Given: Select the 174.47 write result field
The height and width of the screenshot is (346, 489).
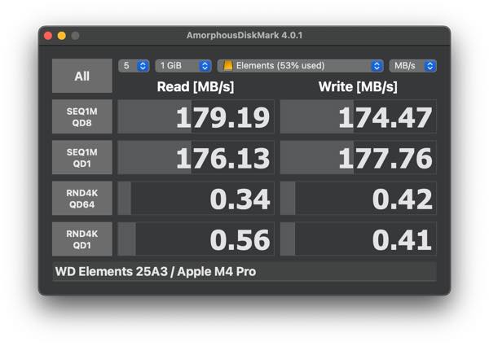Looking at the screenshot, I should click(x=358, y=117).
